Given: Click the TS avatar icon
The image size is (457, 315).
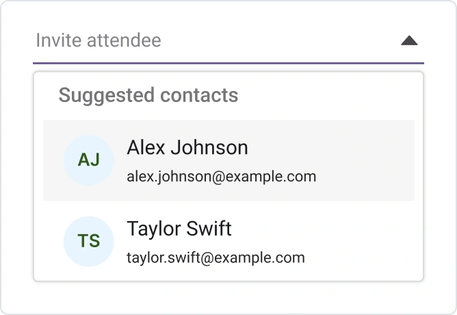Looking at the screenshot, I should point(88,241).
